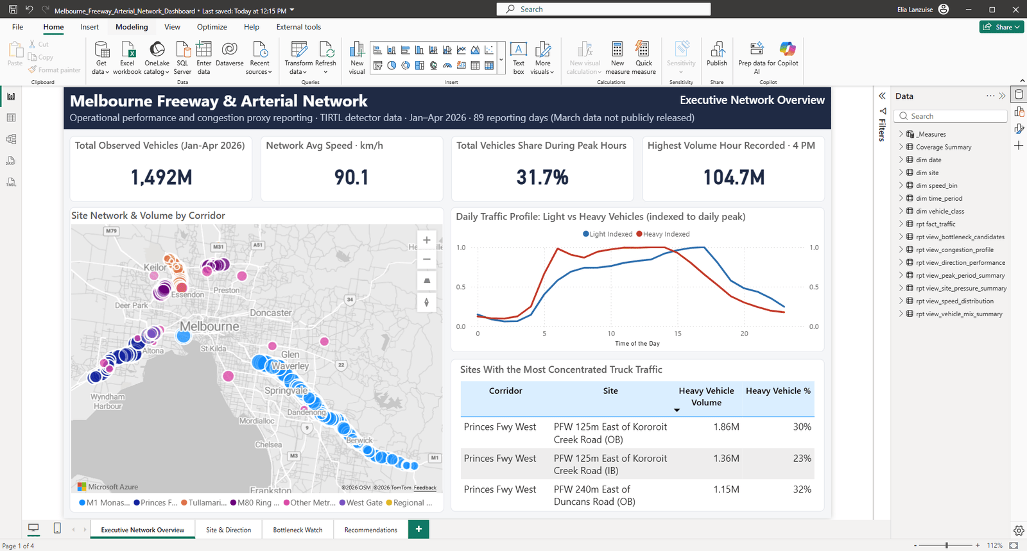Open the Transform data dropdown
Image resolution: width=1027 pixels, height=551 pixels.
coord(298,68)
